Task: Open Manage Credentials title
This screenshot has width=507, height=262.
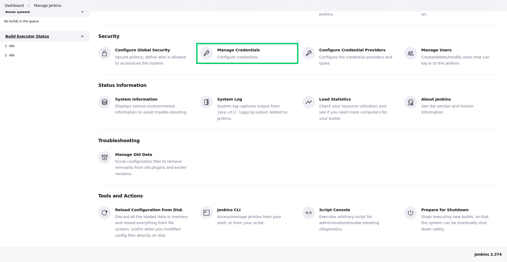Action: [x=238, y=50]
